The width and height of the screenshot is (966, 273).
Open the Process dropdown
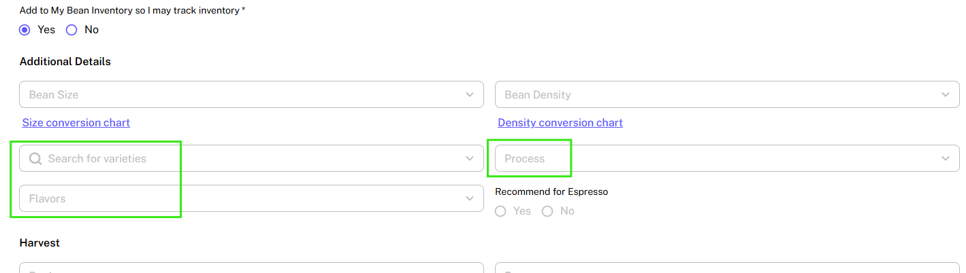(715, 158)
